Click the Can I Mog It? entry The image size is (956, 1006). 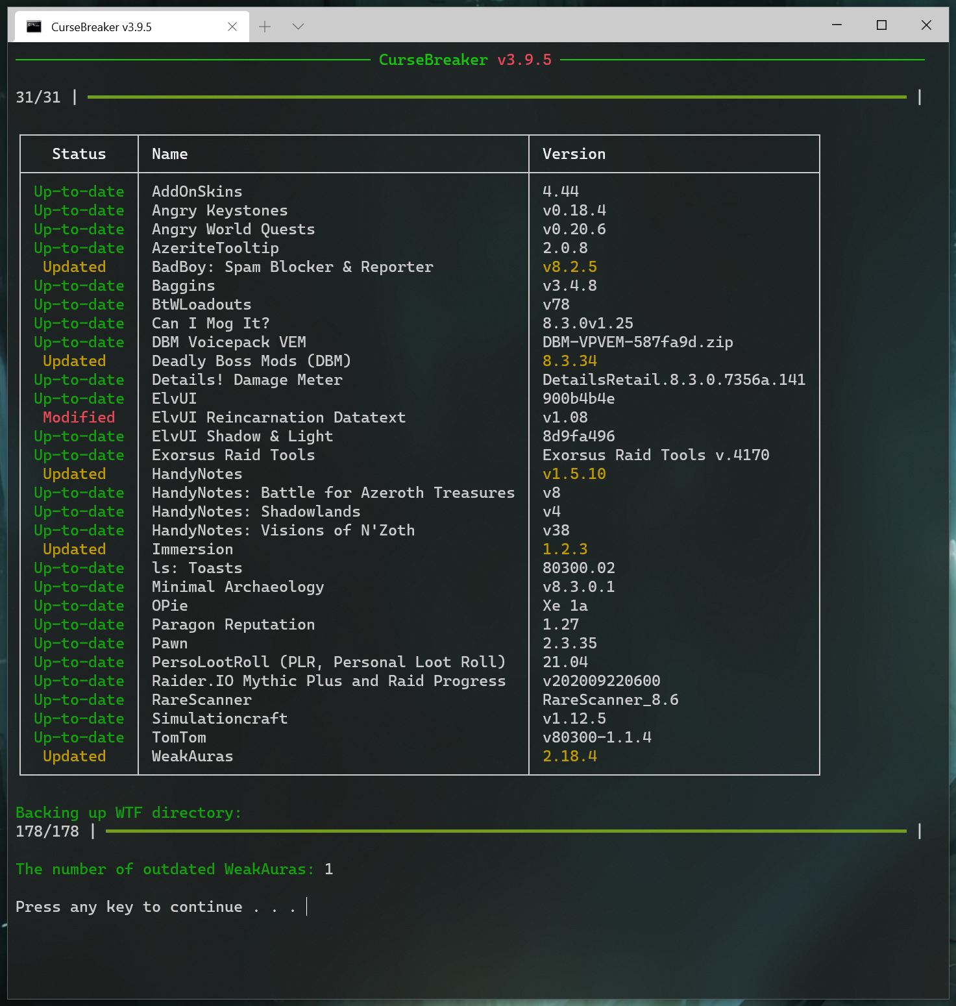211,323
